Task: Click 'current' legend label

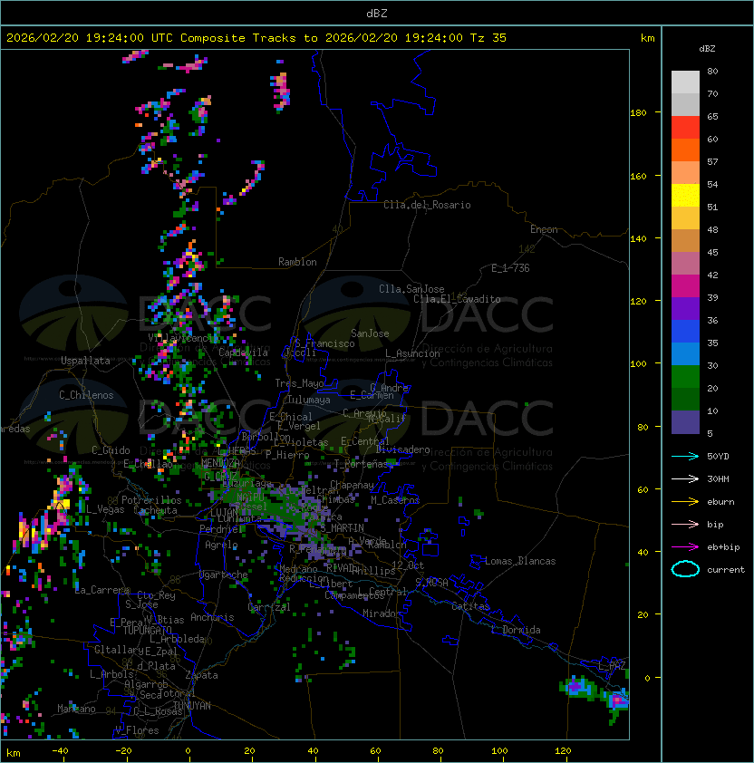Action: click(x=726, y=569)
